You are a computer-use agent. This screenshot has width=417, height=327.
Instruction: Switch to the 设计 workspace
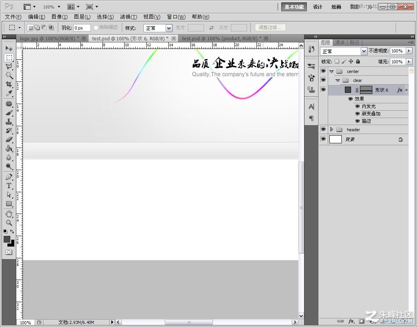(318, 7)
